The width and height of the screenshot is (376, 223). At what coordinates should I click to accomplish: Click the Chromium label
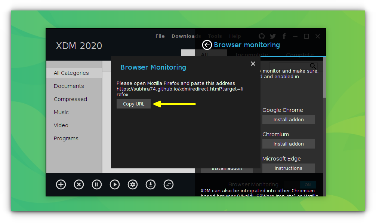point(275,134)
